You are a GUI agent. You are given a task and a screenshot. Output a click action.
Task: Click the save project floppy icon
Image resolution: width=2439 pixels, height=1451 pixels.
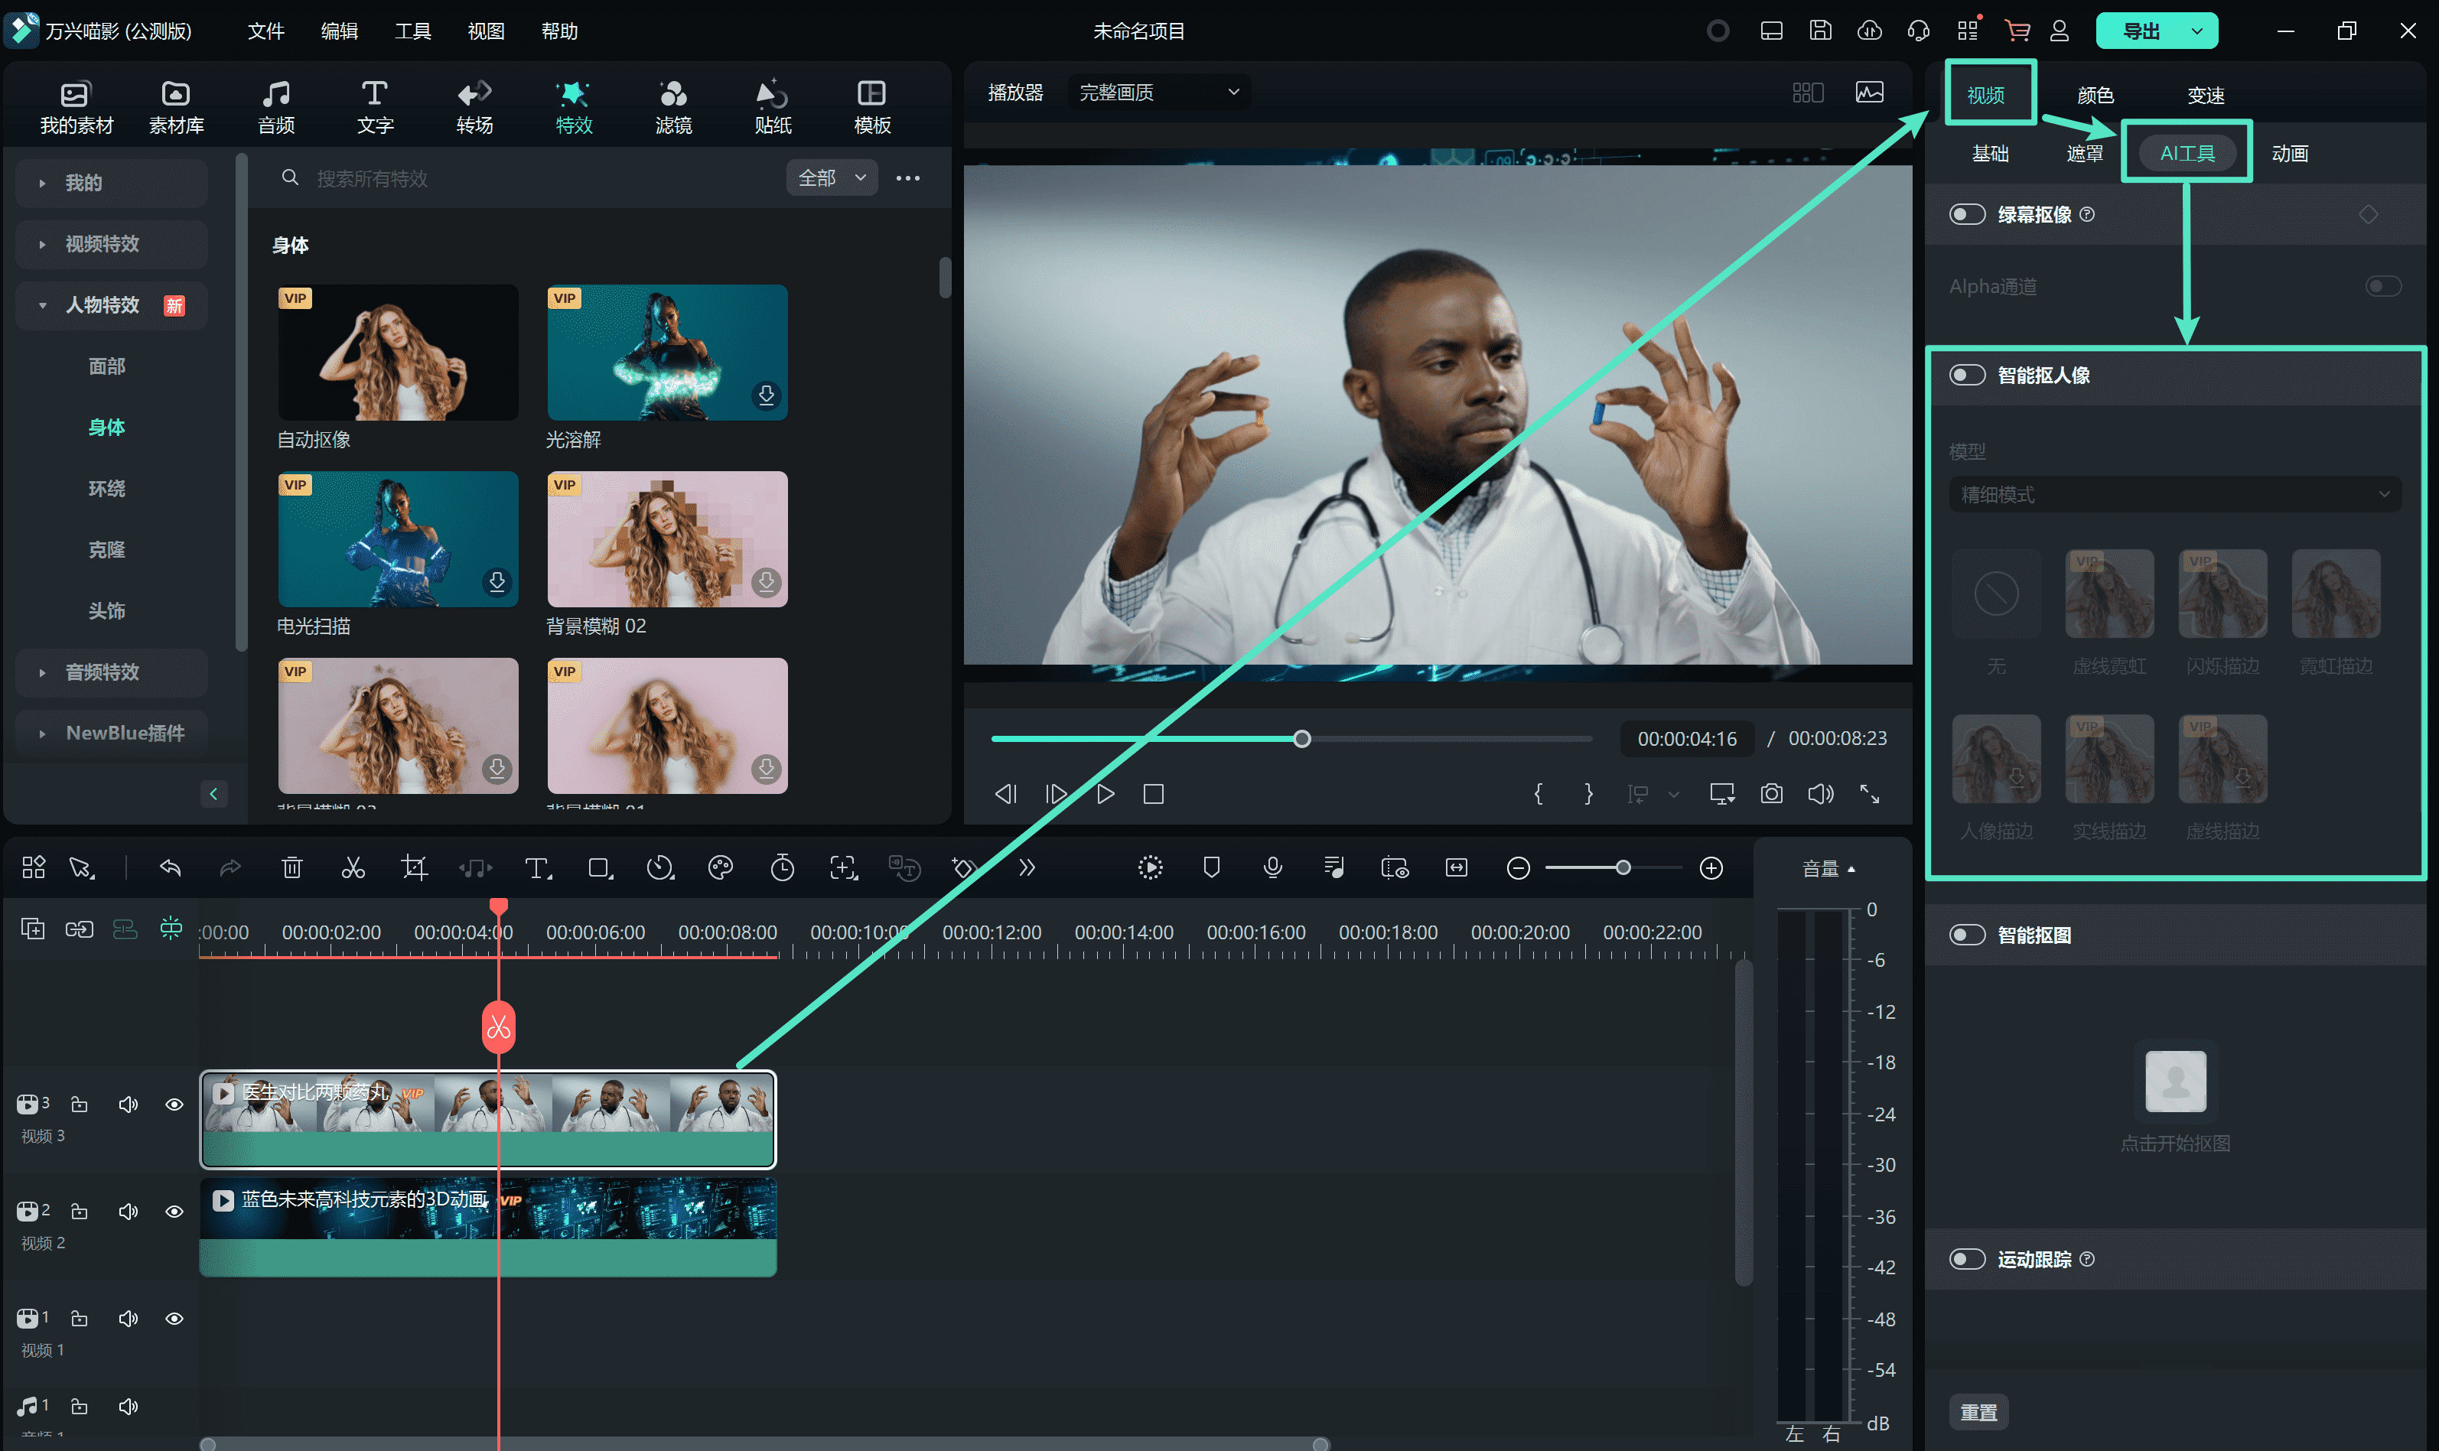coord(1820,31)
